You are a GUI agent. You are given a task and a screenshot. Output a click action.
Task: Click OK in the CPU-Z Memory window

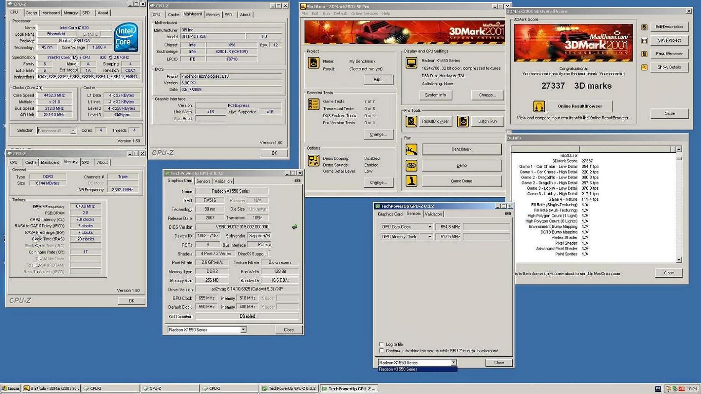click(131, 301)
